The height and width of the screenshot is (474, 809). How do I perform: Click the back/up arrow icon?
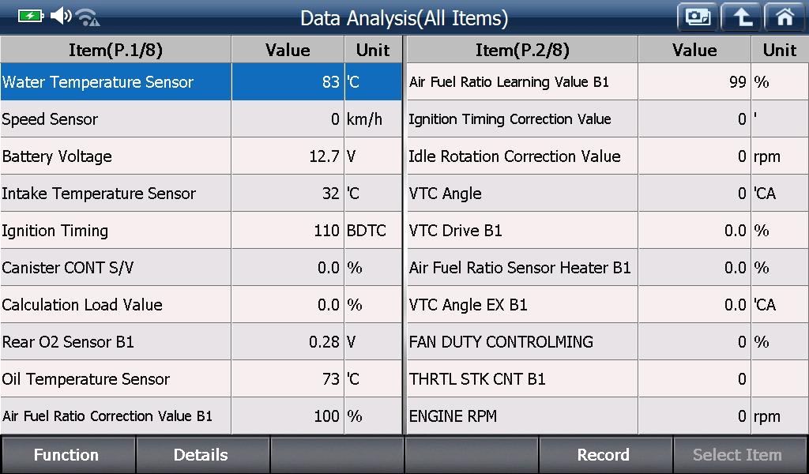pos(741,17)
